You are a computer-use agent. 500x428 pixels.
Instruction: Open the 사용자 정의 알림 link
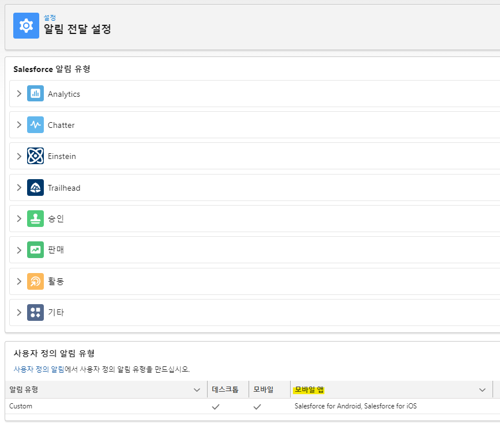(x=39, y=369)
